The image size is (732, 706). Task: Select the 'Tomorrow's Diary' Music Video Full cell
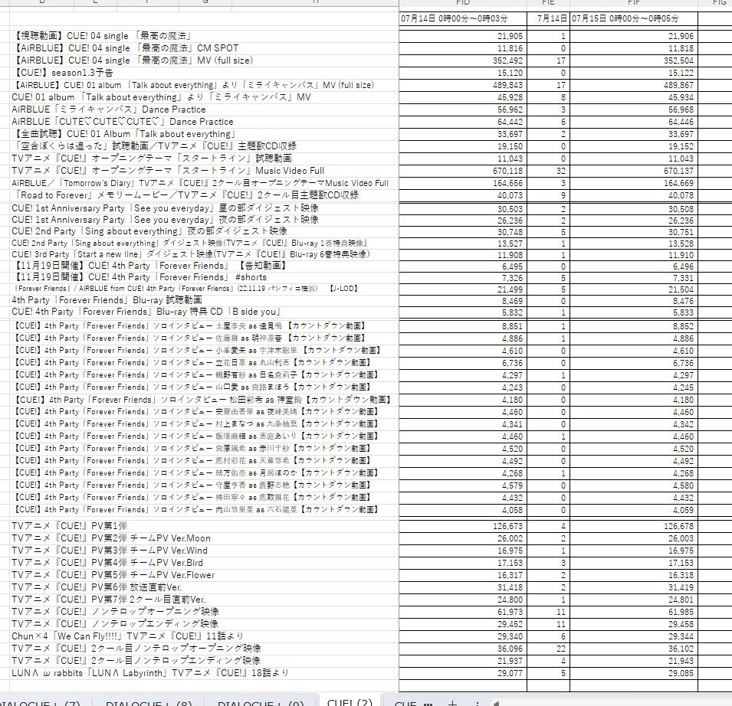(x=204, y=183)
